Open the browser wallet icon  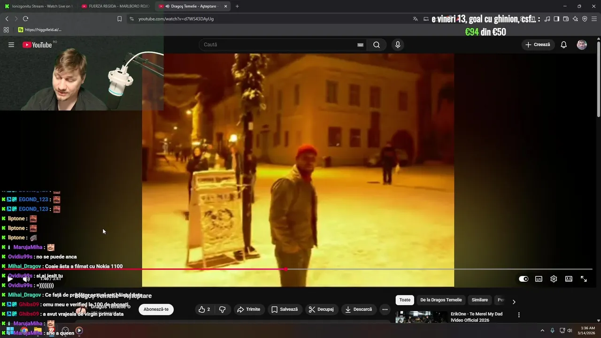(566, 19)
